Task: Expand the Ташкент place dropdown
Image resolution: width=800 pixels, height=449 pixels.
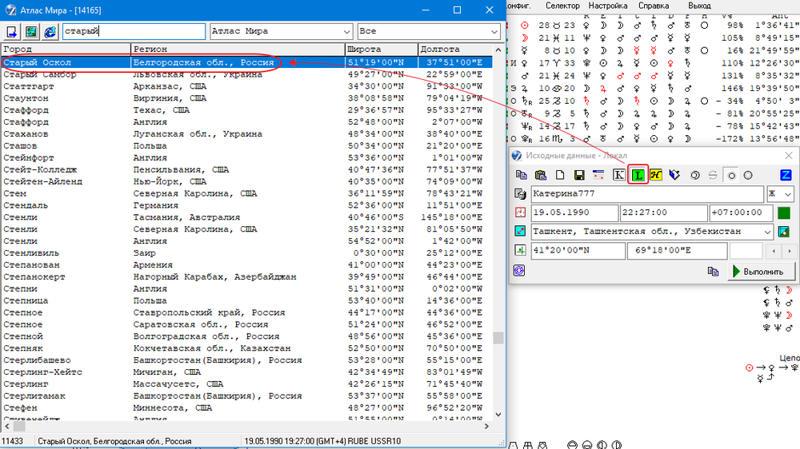Action: pyautogui.click(x=767, y=232)
